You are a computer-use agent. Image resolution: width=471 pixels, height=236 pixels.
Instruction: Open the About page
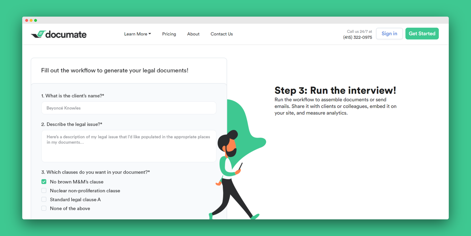(193, 34)
